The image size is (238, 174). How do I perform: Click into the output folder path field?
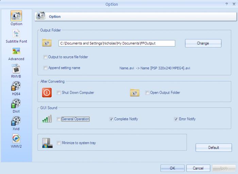(x=117, y=43)
